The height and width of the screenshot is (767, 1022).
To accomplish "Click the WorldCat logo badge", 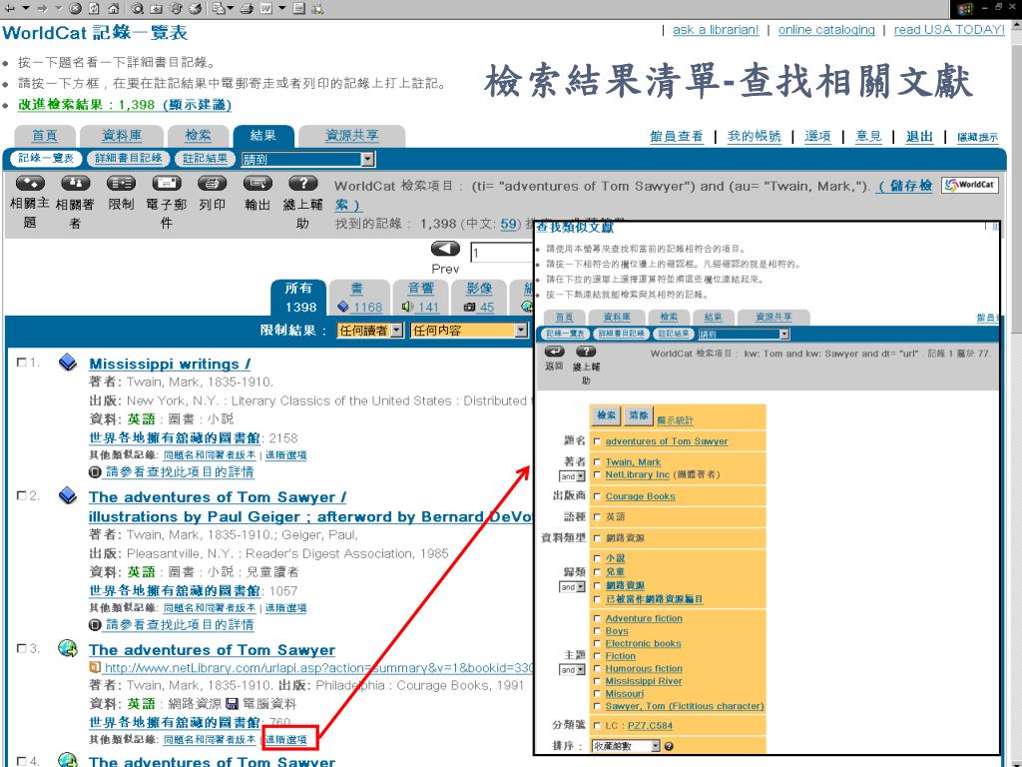I will (x=970, y=185).
